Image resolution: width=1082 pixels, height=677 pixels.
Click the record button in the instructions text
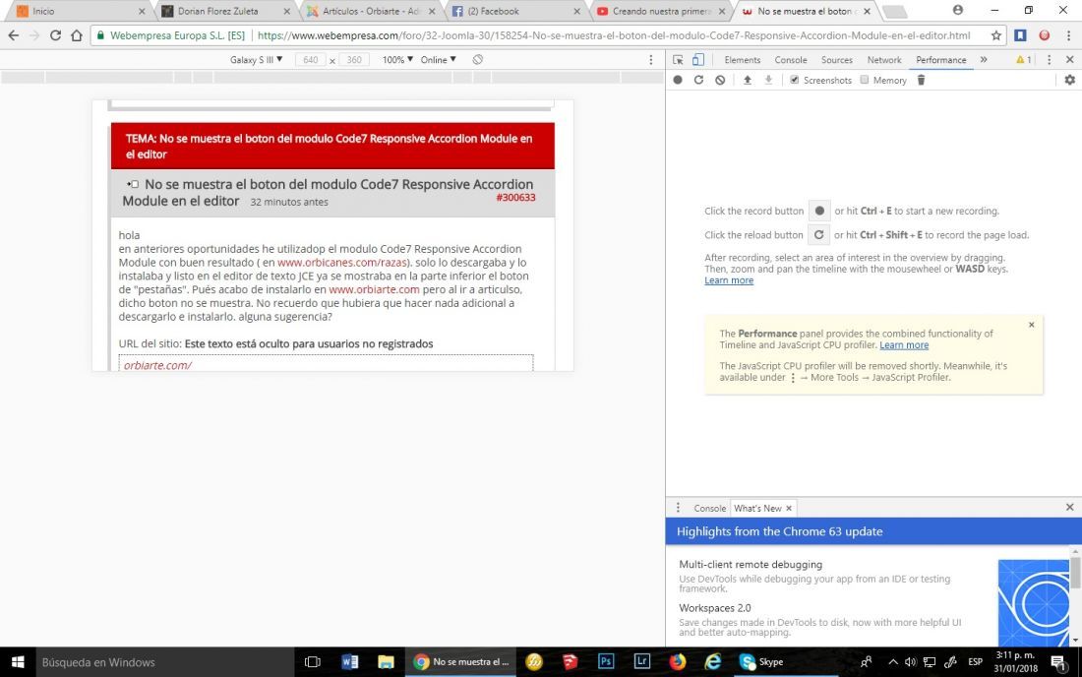click(819, 211)
